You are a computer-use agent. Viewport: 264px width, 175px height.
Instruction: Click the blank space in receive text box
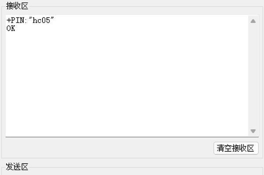click(126, 80)
